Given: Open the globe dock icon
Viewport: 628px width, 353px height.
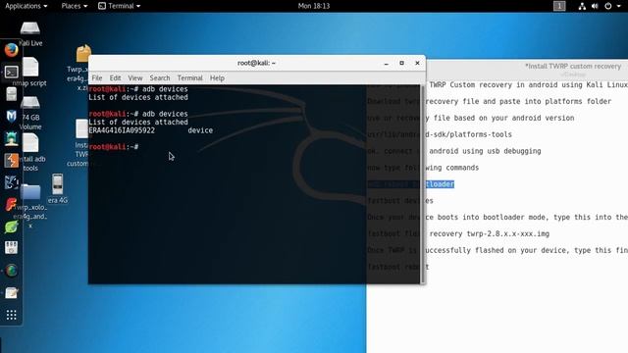Looking at the screenshot, I should tap(11, 271).
